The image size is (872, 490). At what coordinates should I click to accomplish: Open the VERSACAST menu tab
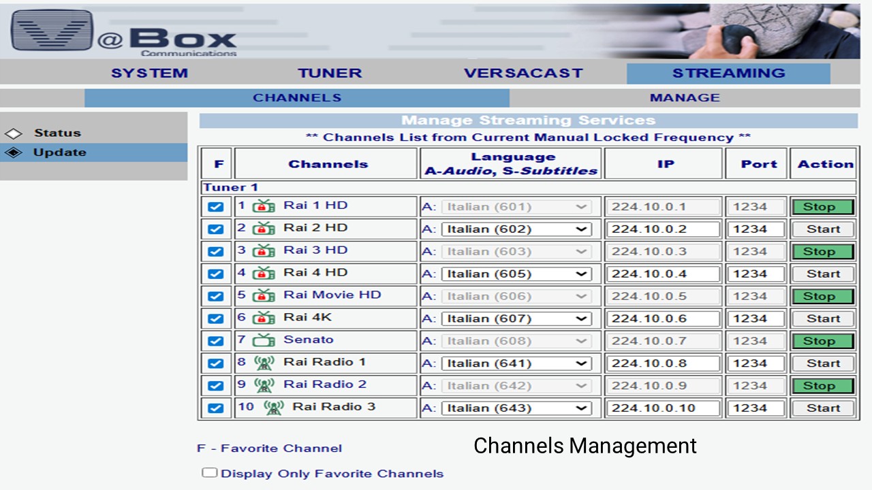524,73
